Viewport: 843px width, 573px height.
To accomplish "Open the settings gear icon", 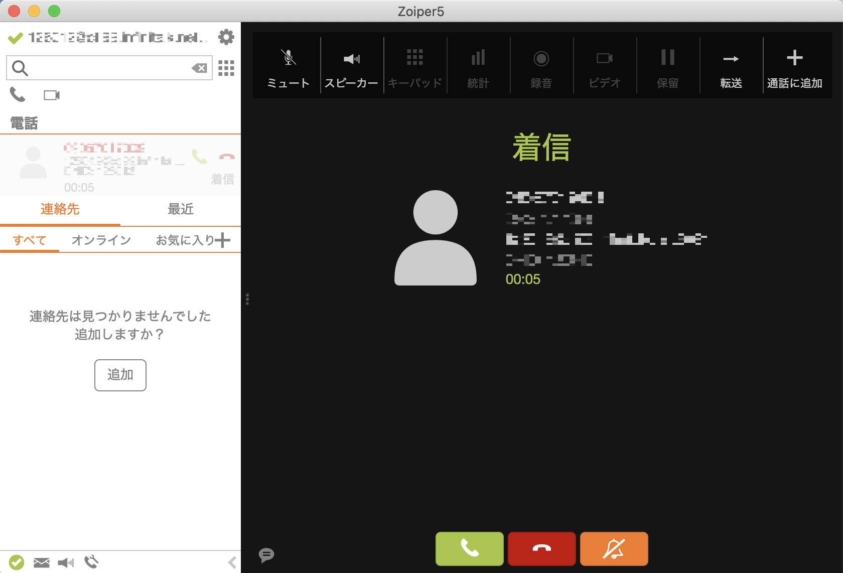I will (226, 37).
